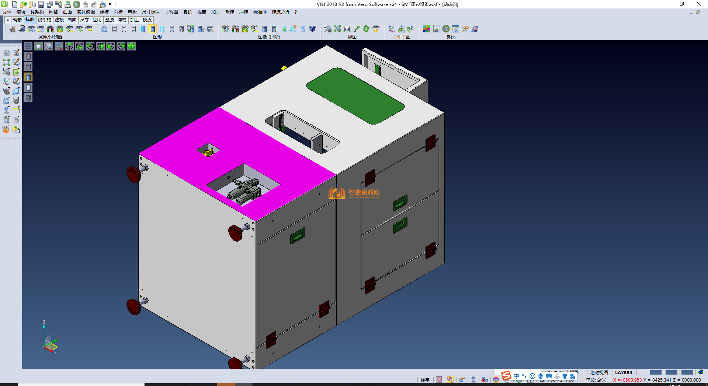
Task: Toggle the active cylinder button in viewport sidebar
Action: [x=28, y=77]
